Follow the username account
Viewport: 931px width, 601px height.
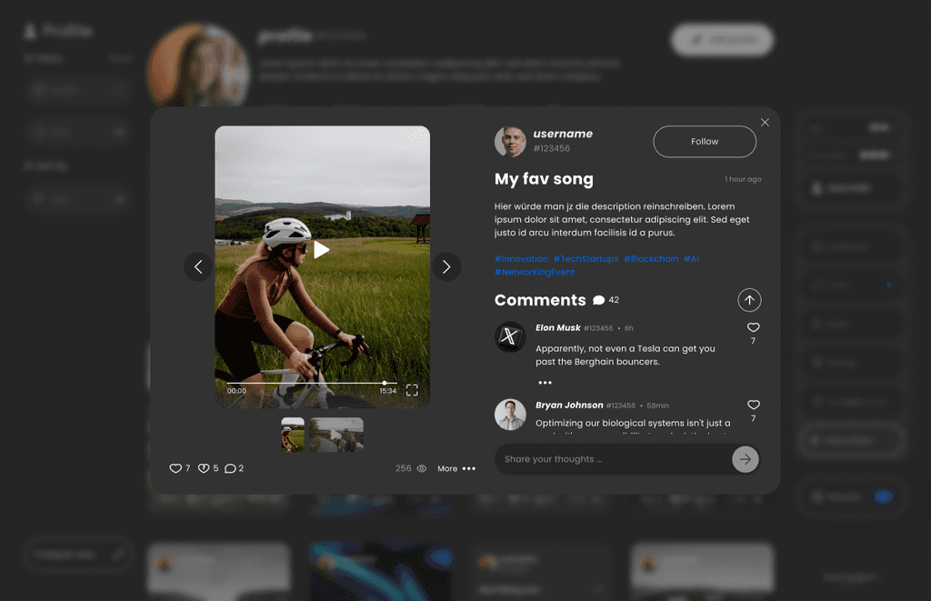pyautogui.click(x=705, y=141)
